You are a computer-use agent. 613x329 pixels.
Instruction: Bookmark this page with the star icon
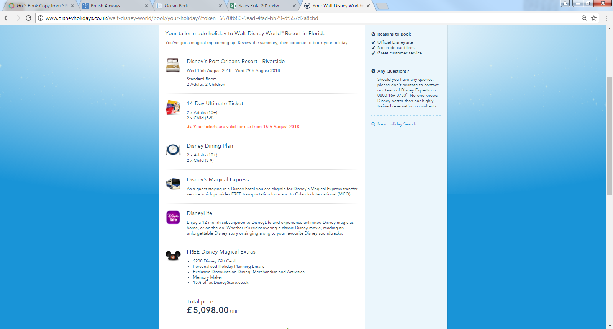[594, 18]
